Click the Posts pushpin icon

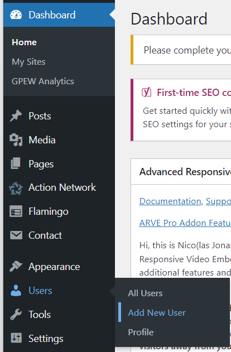point(16,116)
